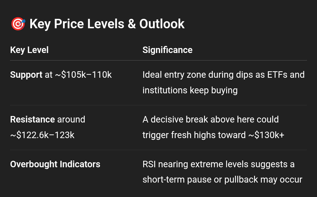Click the "Significance" column header
The image size is (317, 197).
click(x=167, y=50)
